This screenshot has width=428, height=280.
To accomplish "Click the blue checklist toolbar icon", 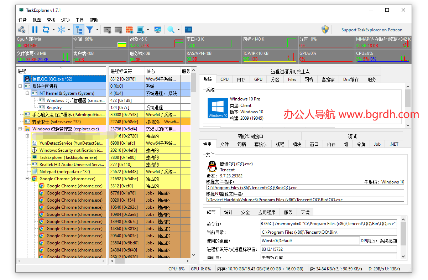I will (188, 30).
